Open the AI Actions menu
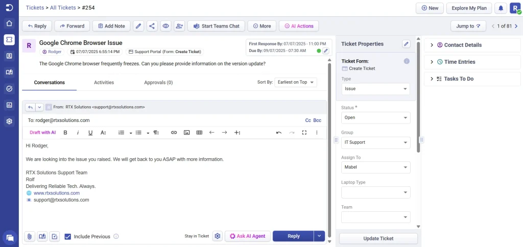523x247 pixels. (x=299, y=26)
